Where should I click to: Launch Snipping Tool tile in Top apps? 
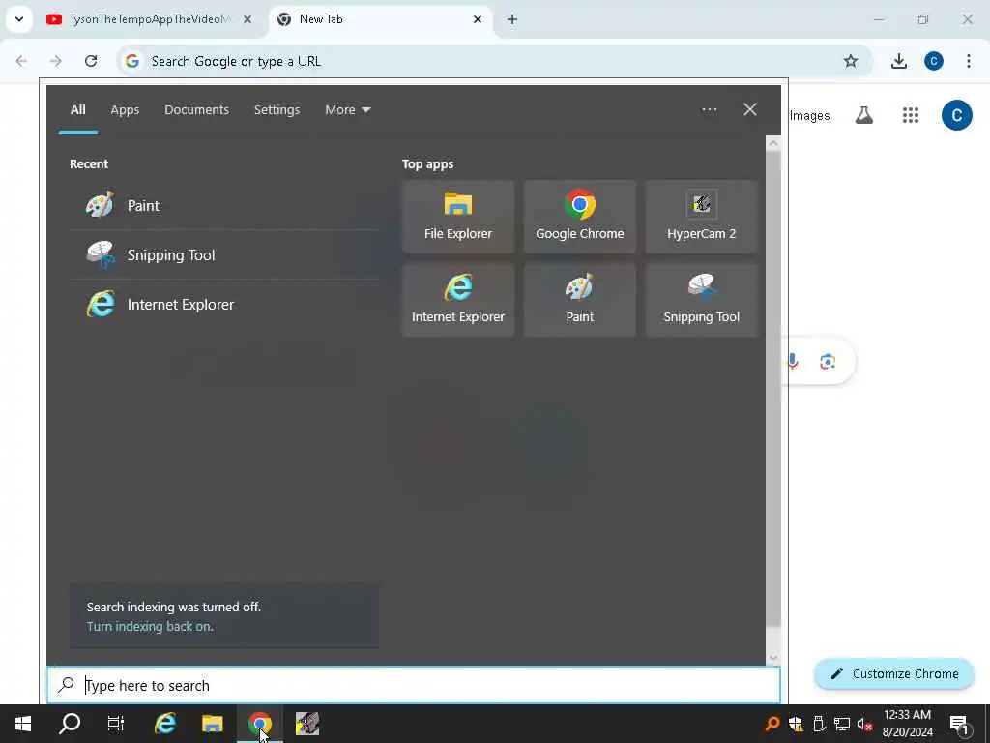click(702, 300)
